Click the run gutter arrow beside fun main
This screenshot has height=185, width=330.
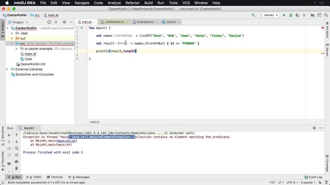click(82, 28)
